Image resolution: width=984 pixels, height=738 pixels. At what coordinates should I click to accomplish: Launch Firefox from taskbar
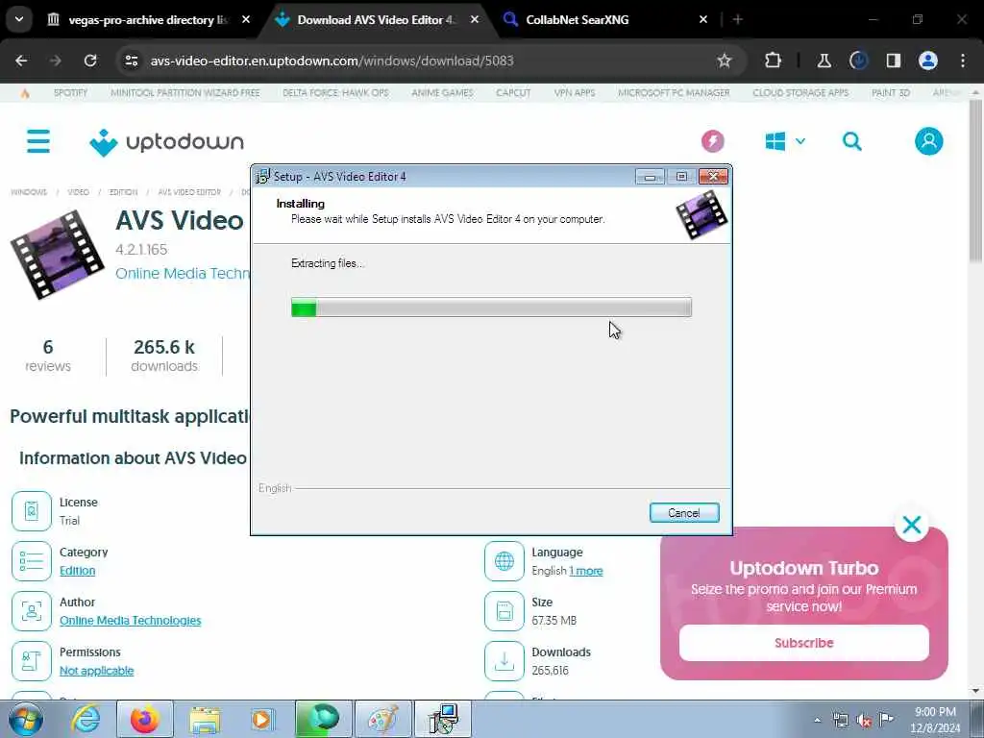[x=144, y=719]
